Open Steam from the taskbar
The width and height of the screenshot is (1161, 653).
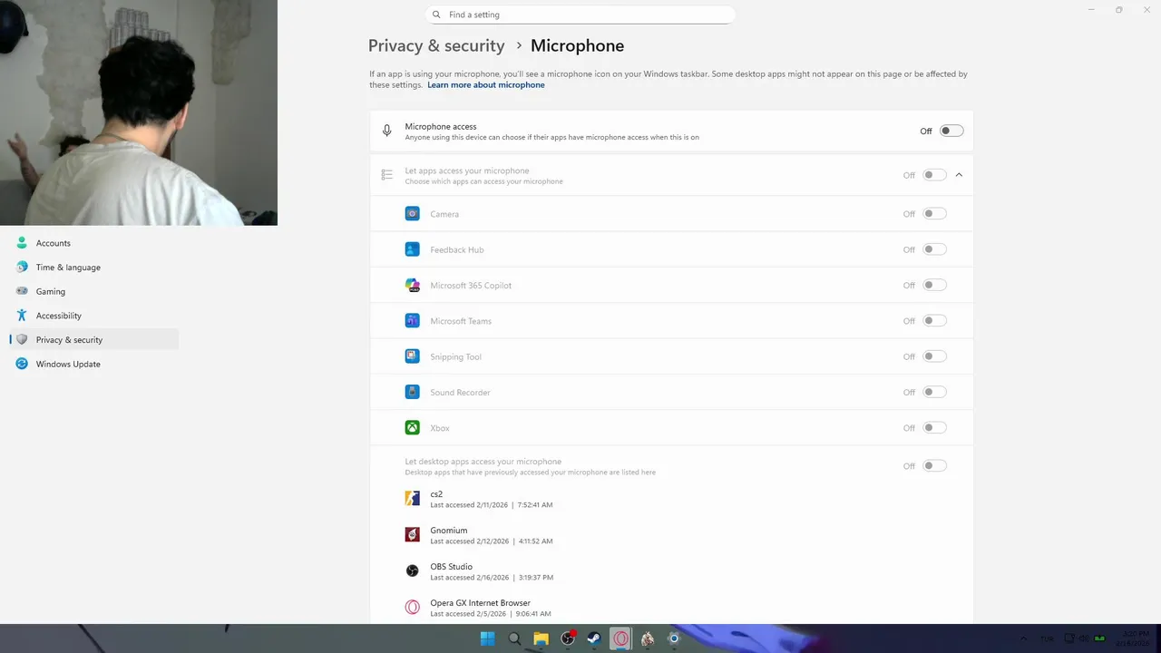click(x=594, y=638)
